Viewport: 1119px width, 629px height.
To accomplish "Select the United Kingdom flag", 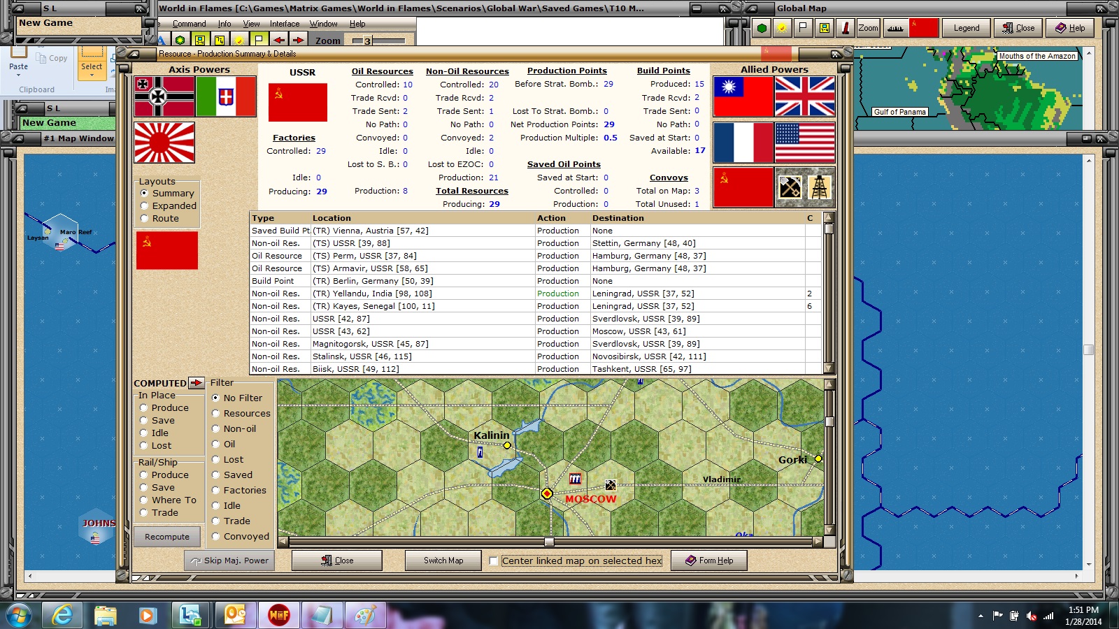I will [805, 96].
